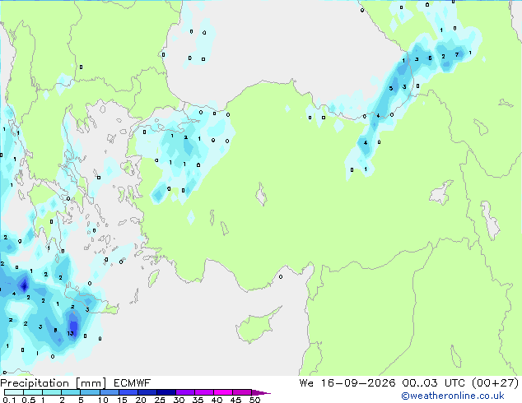Click the Precipitation [mm] title label
Viewport: 522px width, 403px height.
pos(53,383)
